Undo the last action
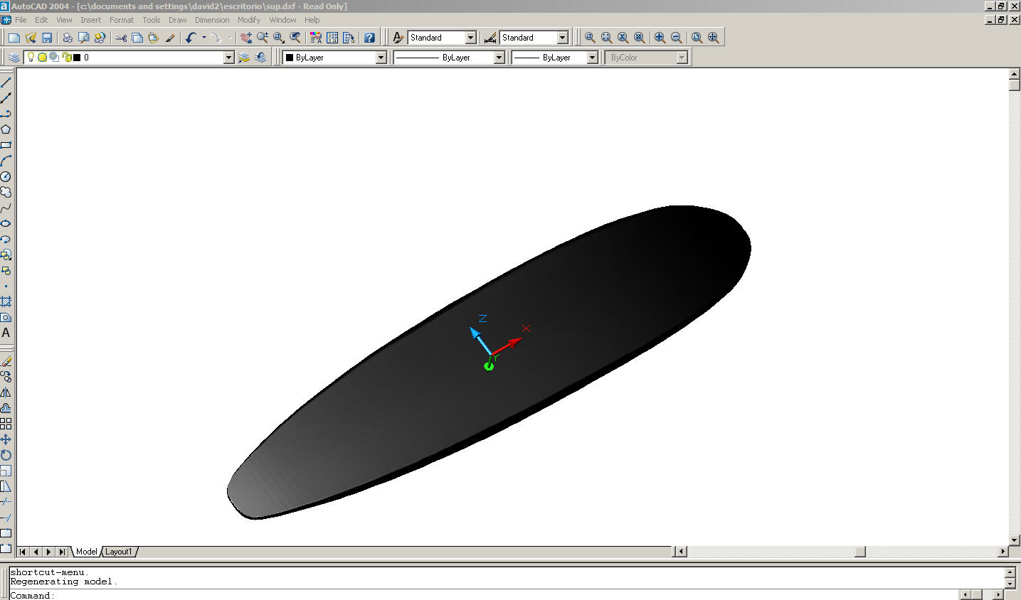The height and width of the screenshot is (600, 1021). point(191,38)
